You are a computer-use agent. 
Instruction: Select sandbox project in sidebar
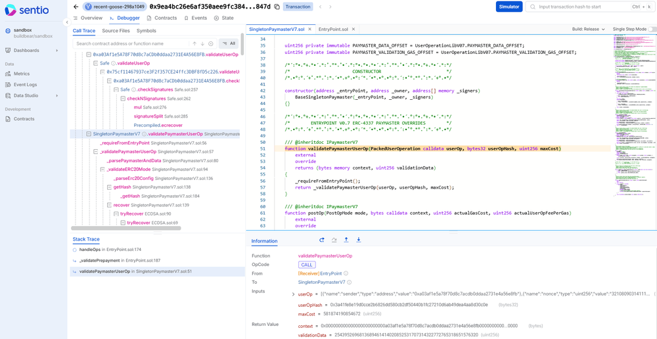point(33,33)
